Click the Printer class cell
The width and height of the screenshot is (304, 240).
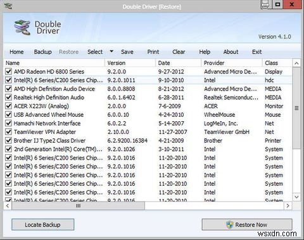click(273, 141)
